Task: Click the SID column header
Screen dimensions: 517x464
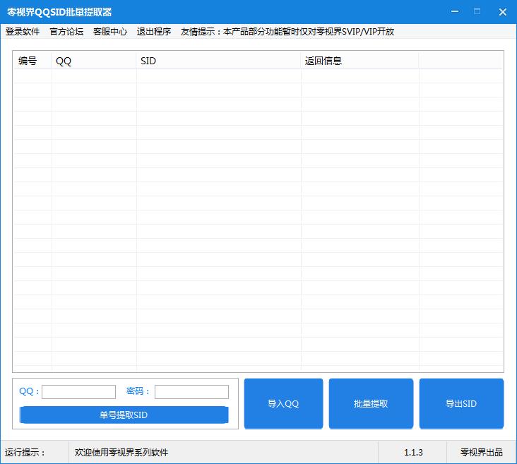Action: [x=218, y=61]
